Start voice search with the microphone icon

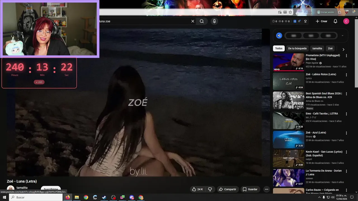point(214,21)
